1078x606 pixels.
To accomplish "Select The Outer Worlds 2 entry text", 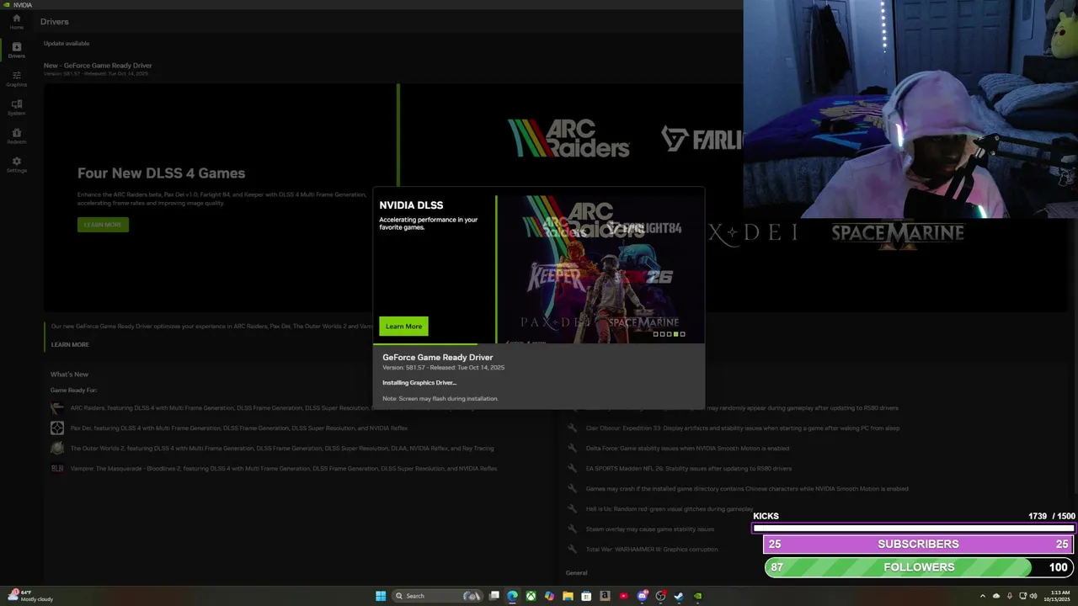I will tap(282, 449).
